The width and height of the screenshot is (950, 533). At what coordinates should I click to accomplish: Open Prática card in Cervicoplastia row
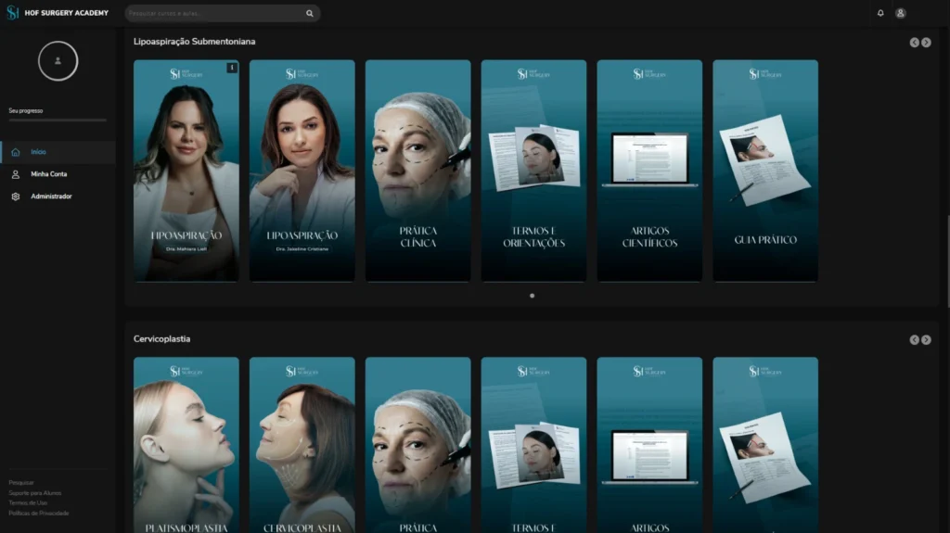[x=417, y=445]
